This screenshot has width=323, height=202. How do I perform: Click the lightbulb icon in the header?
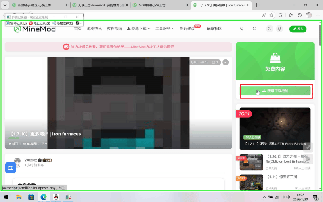click(242, 29)
